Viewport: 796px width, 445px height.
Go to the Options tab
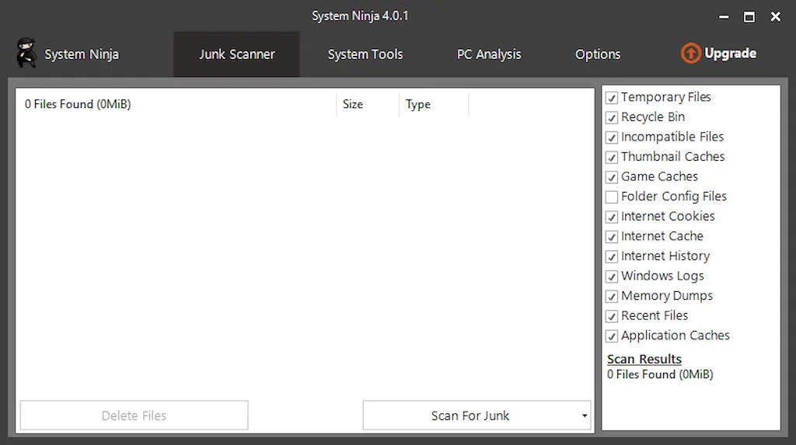(598, 54)
